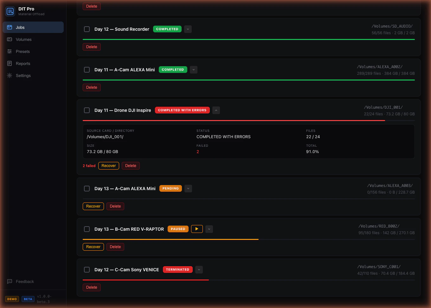Click the '2 failed' label
This screenshot has height=308, width=431.
(x=89, y=166)
